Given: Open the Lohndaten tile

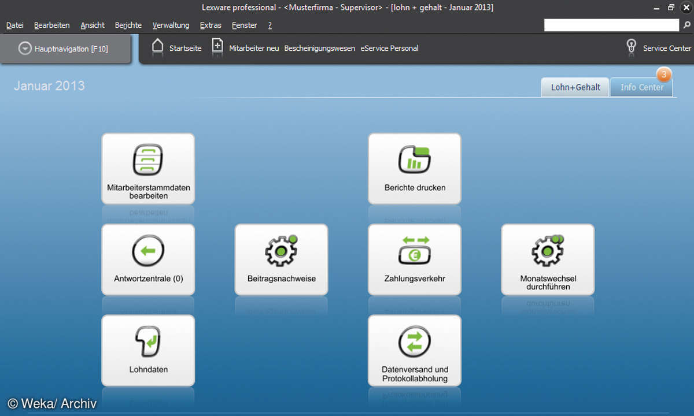Looking at the screenshot, I should 148,350.
